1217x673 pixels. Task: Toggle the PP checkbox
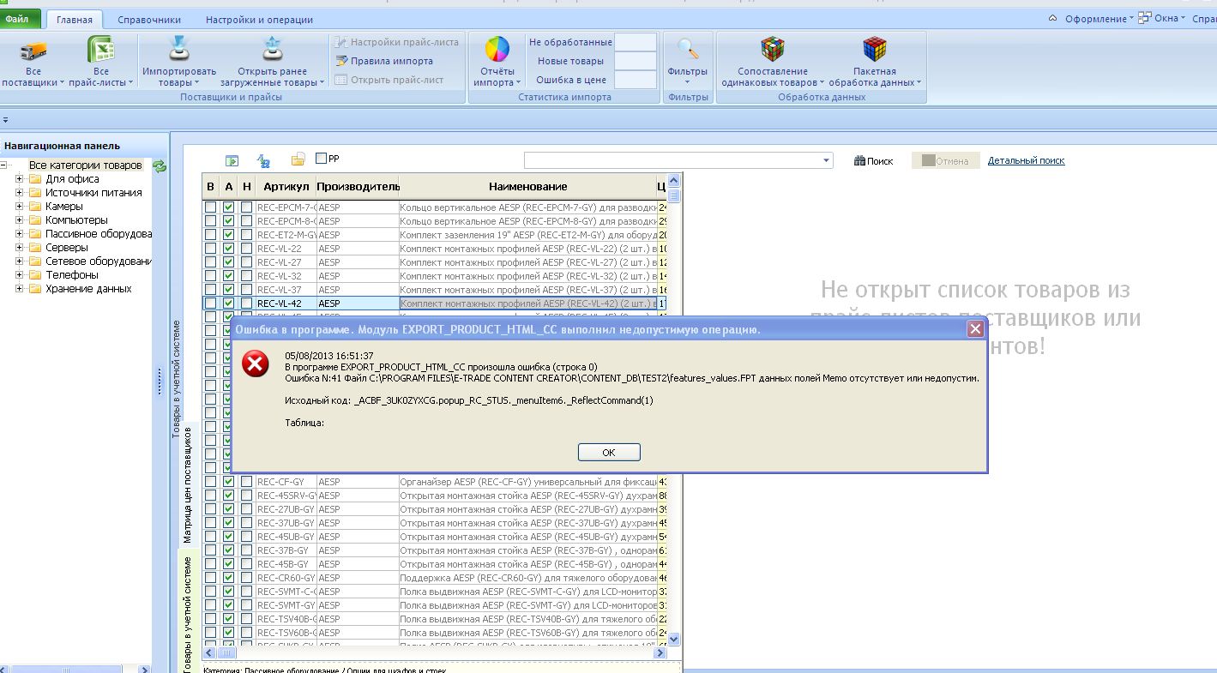[x=321, y=159]
